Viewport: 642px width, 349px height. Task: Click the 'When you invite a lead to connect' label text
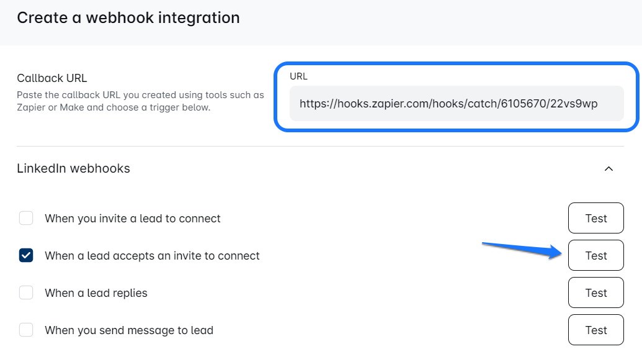[133, 219]
